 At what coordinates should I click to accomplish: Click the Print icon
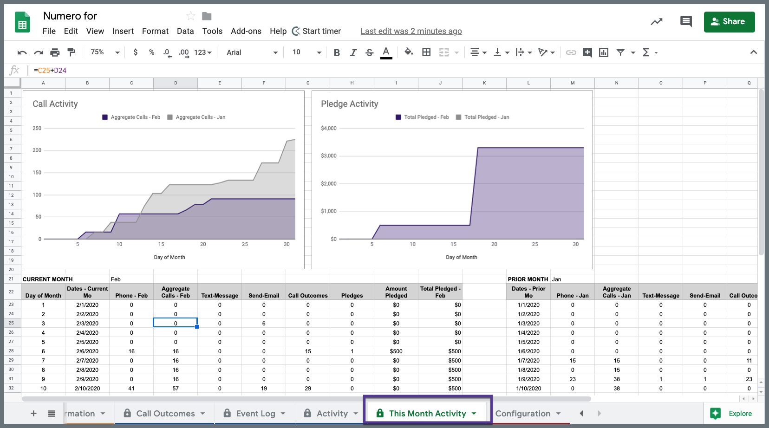[x=55, y=52]
